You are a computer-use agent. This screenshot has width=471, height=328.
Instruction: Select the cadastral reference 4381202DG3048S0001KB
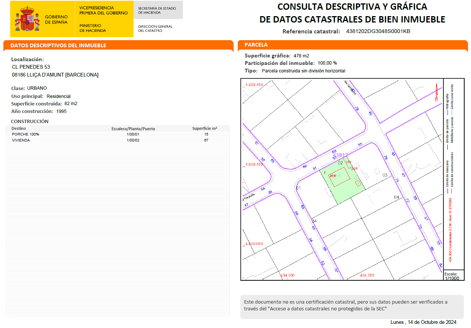(x=378, y=32)
